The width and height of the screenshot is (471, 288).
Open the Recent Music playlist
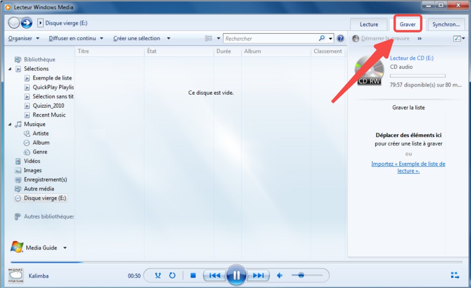point(45,115)
